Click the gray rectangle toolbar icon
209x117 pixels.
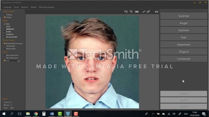pos(137,12)
